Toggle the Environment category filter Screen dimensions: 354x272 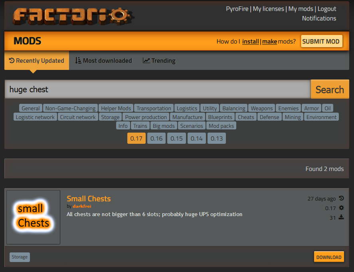tap(322, 117)
